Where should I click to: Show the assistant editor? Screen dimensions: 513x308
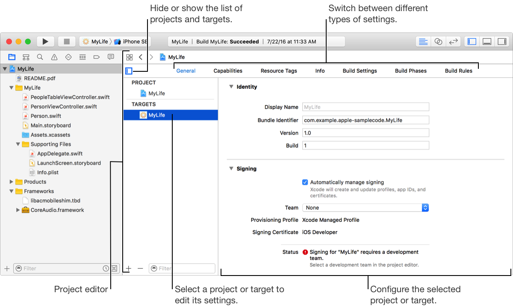[x=438, y=41]
